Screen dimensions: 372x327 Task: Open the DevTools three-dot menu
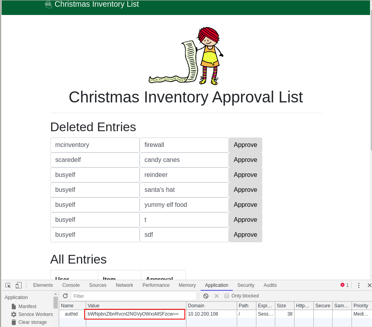pos(359,285)
